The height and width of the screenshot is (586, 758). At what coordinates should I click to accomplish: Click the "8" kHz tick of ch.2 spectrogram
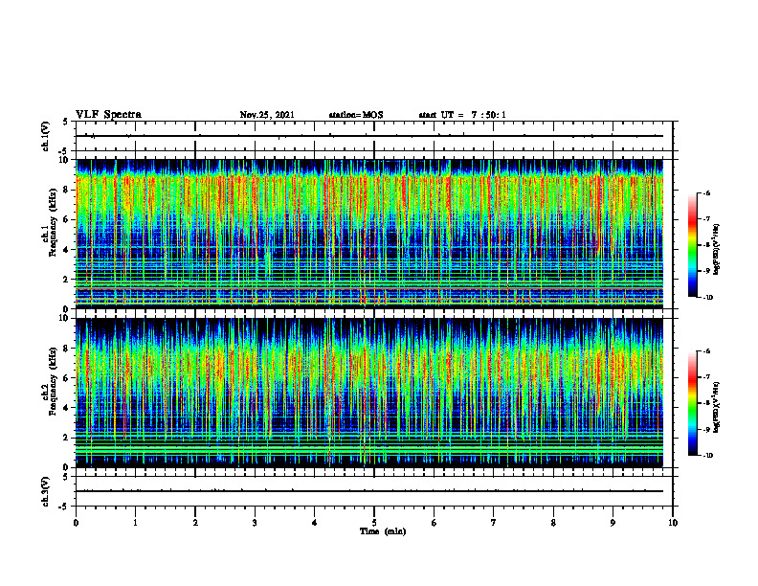point(66,349)
